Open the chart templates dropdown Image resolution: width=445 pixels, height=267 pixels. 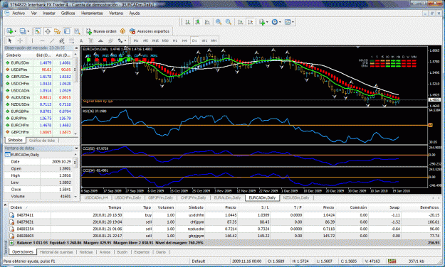point(293,22)
